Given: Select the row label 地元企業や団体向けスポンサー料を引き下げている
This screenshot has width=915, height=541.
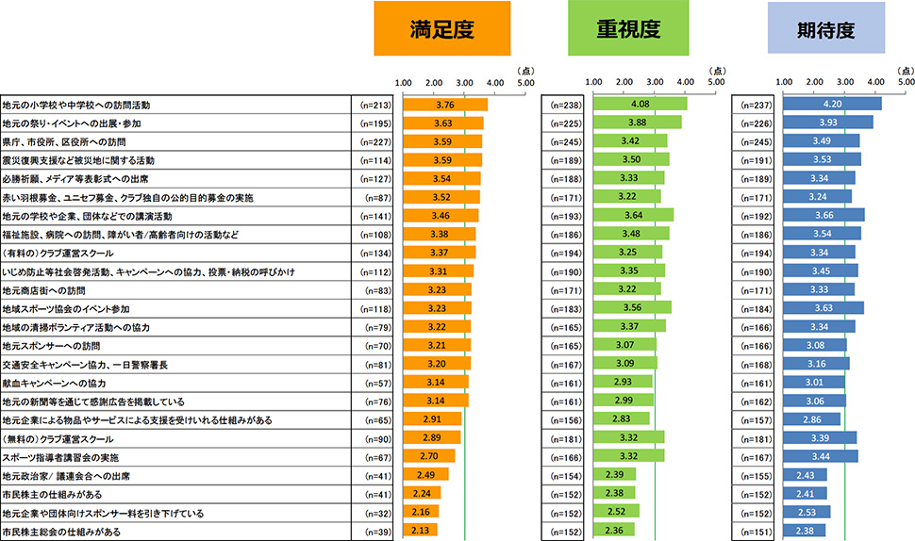Looking at the screenshot, I should click(103, 514).
